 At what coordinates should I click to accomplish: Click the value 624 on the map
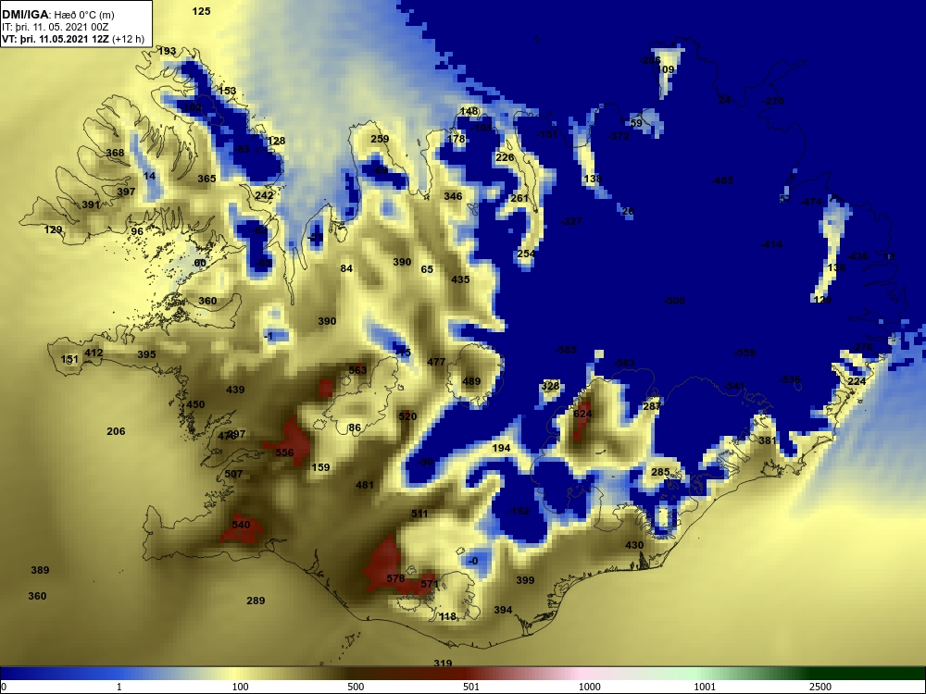point(582,414)
